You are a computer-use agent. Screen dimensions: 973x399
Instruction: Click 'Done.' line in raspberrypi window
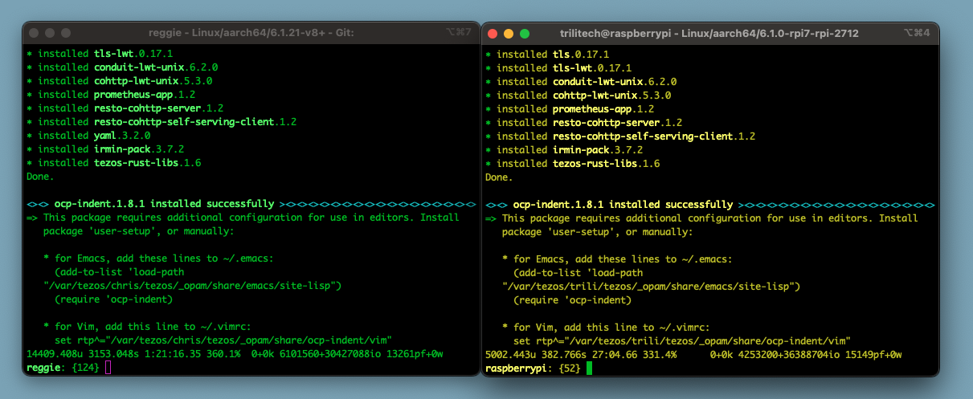(x=500, y=177)
